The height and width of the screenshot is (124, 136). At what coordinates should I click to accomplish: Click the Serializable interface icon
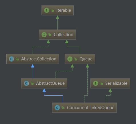[x=96, y=83]
